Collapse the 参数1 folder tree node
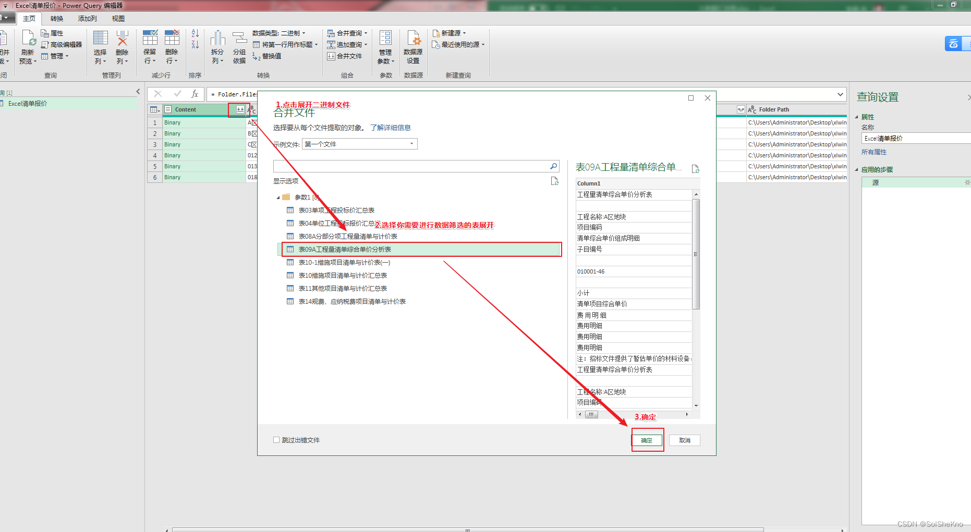The image size is (971, 532). point(278,197)
